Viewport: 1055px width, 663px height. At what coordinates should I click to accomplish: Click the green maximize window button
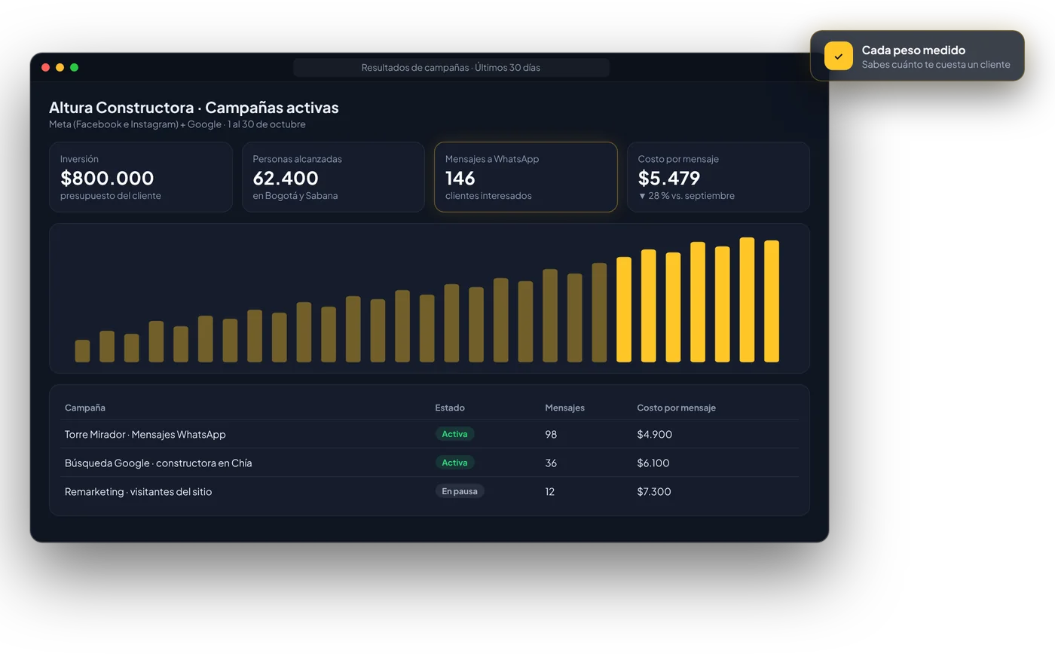coord(74,68)
